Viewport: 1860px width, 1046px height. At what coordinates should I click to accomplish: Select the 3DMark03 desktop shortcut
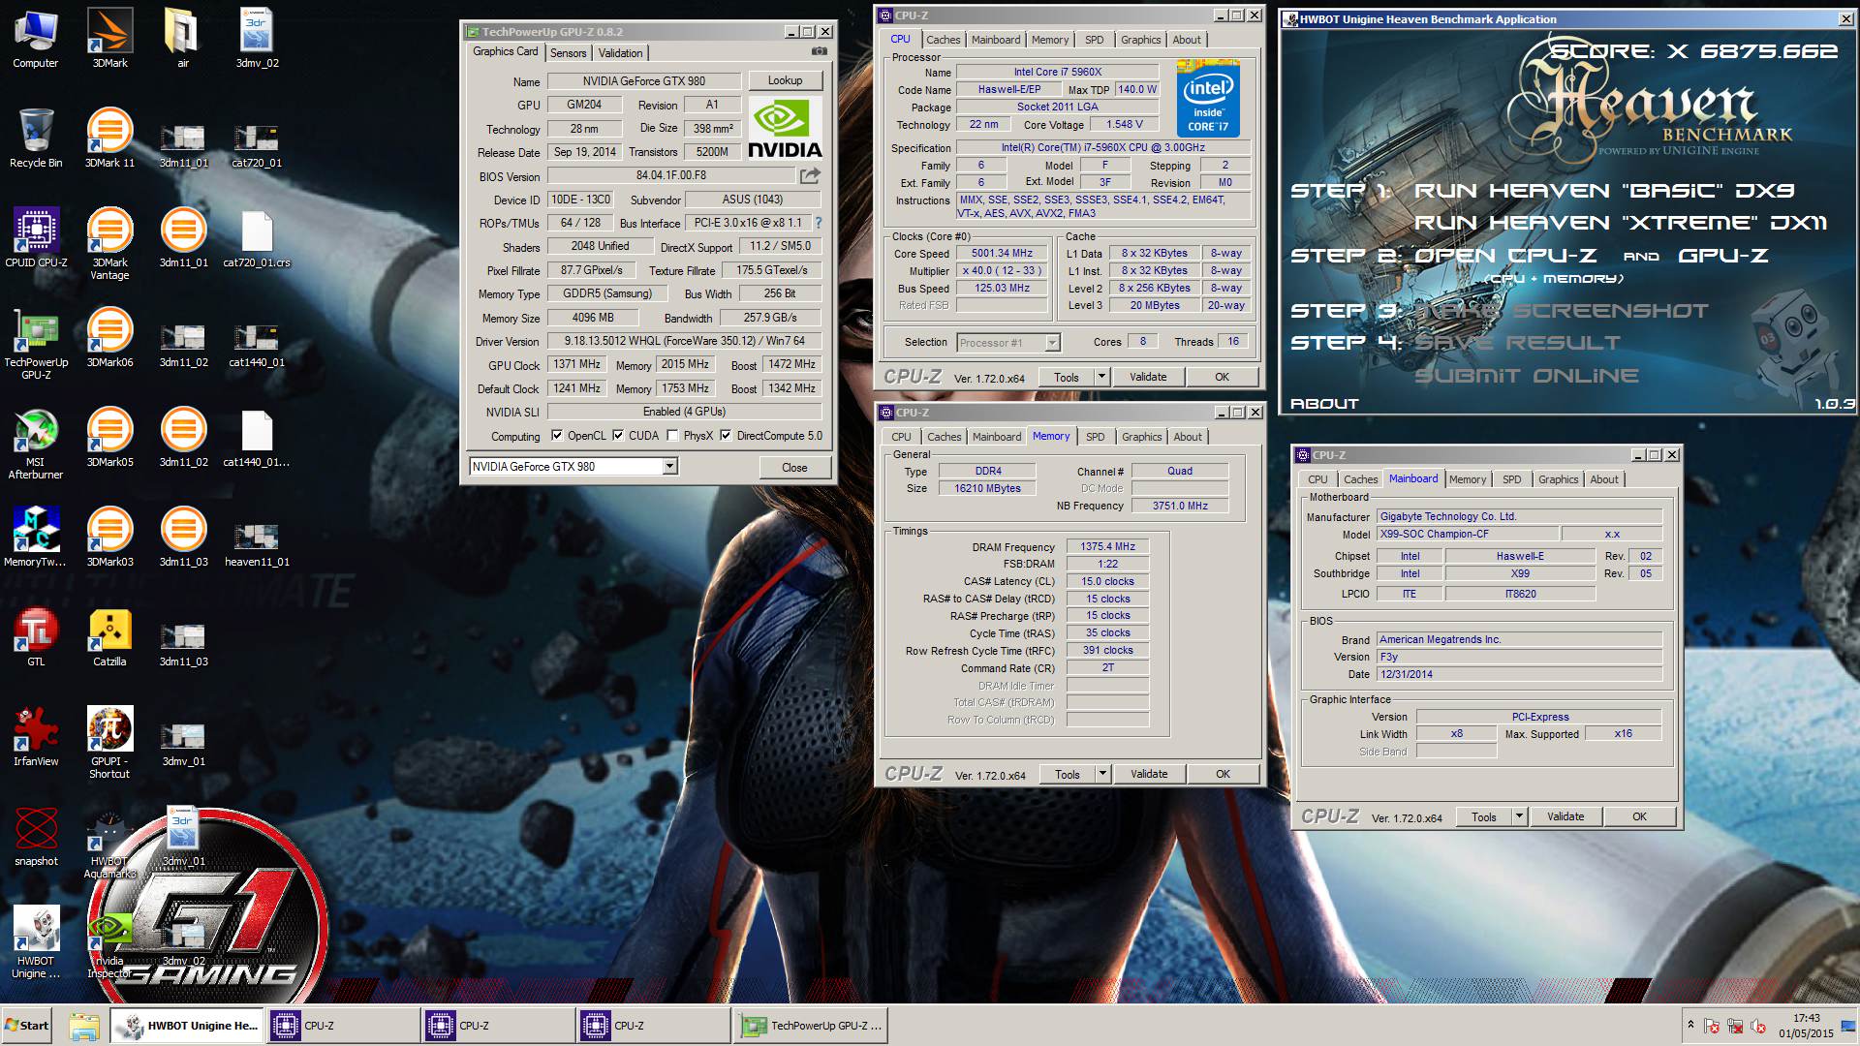point(109,537)
